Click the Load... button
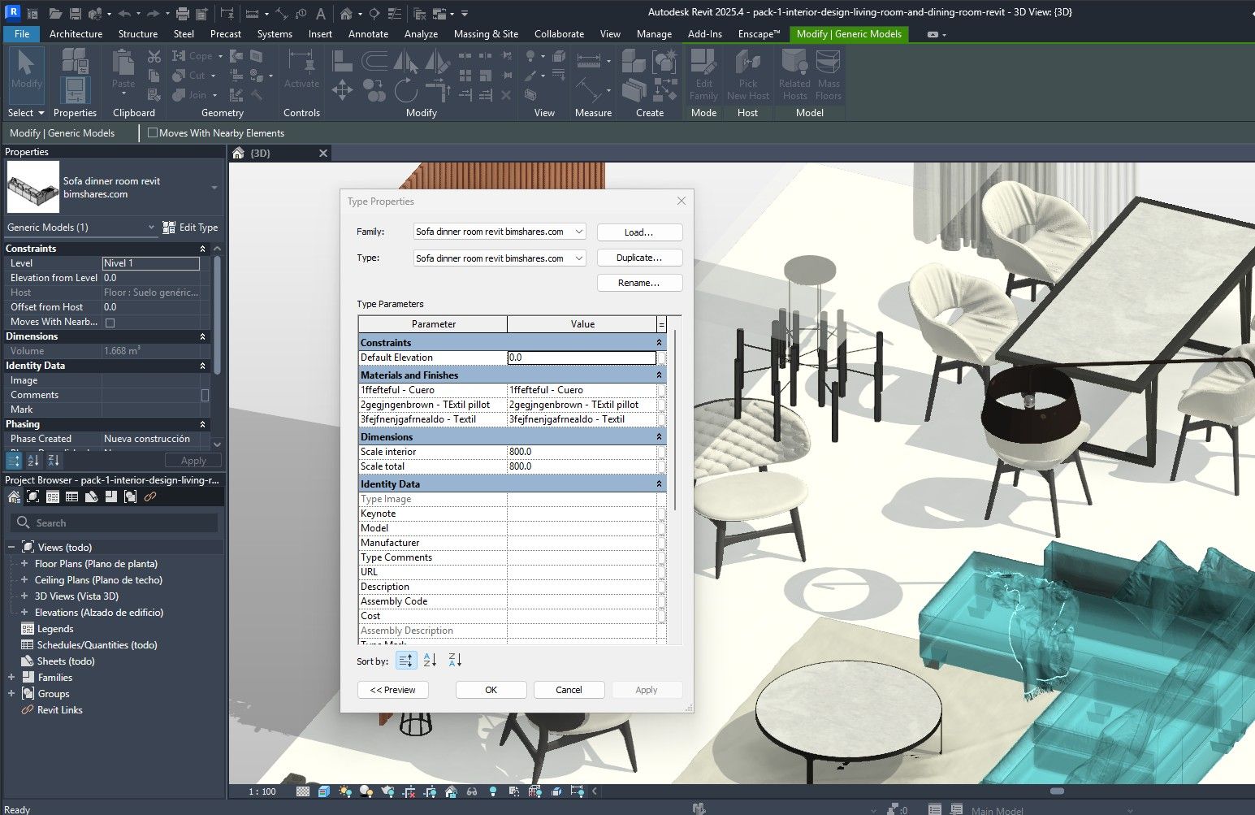 [x=639, y=232]
